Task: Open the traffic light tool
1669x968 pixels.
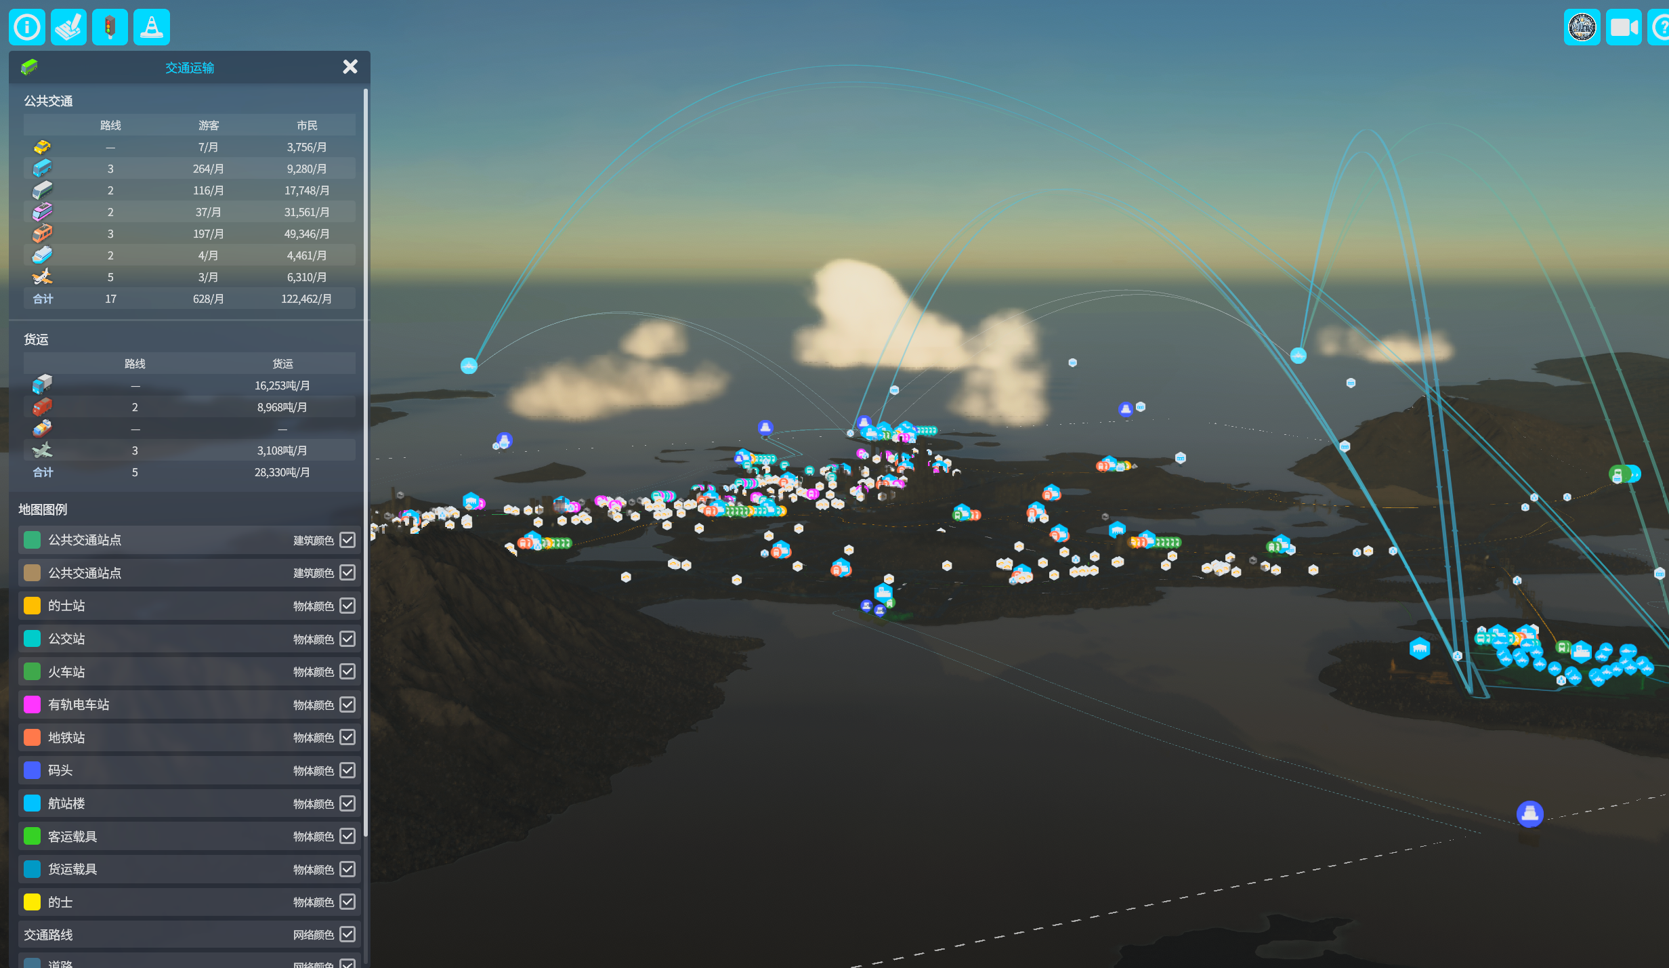Action: tap(110, 27)
